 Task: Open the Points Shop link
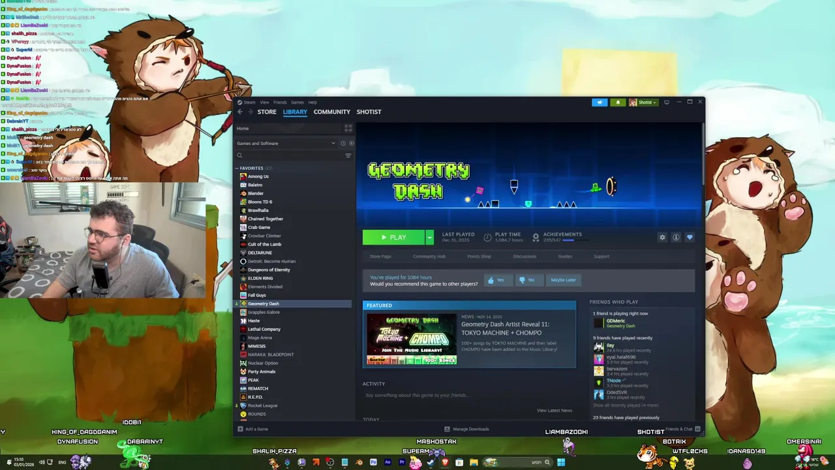(x=479, y=257)
